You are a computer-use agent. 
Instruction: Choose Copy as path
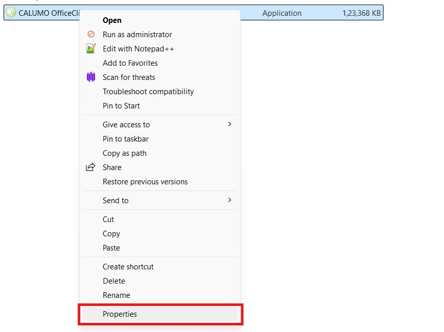(125, 153)
